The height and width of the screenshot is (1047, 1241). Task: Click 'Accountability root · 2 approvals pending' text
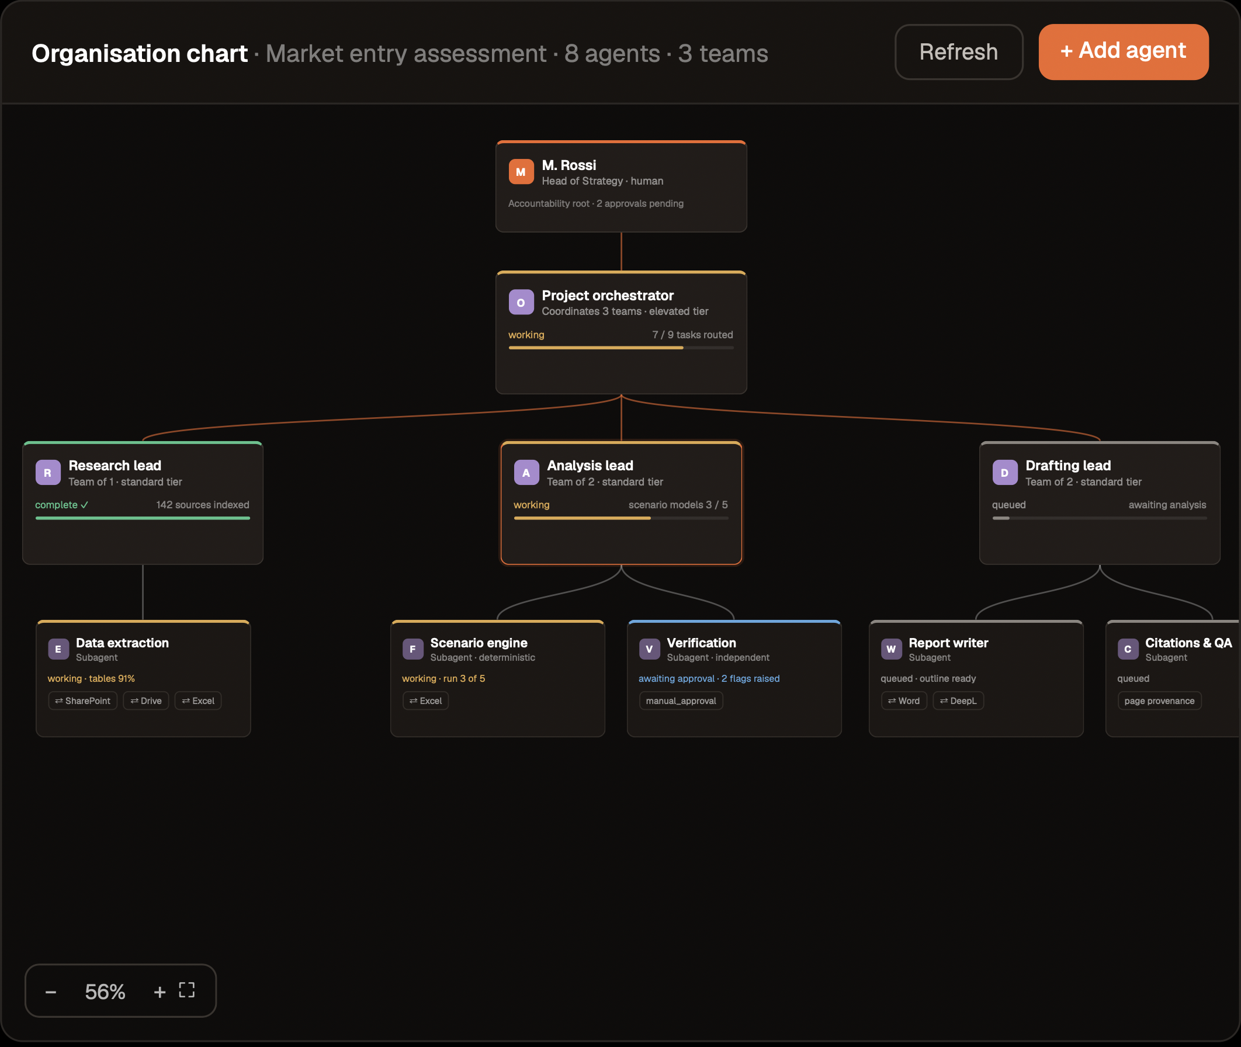595,203
